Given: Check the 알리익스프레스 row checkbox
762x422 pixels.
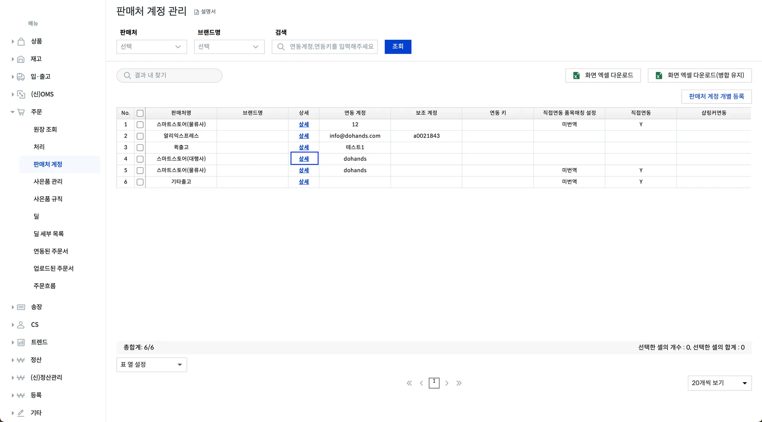Looking at the screenshot, I should point(140,136).
